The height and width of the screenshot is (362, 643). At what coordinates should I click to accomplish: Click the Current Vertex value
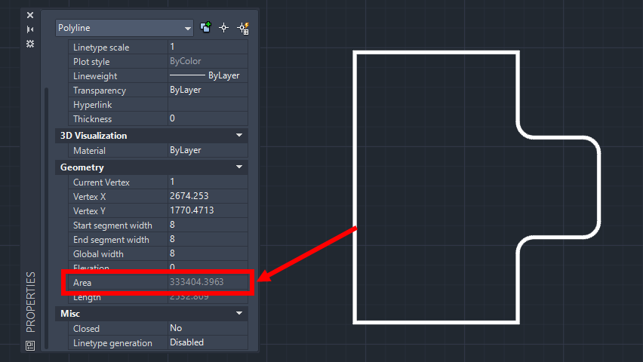tap(208, 182)
